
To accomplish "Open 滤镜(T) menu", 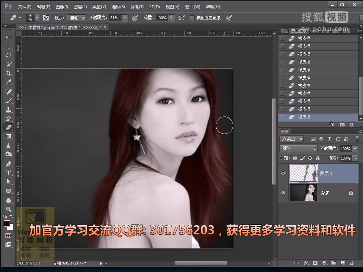I will pos(137,7).
